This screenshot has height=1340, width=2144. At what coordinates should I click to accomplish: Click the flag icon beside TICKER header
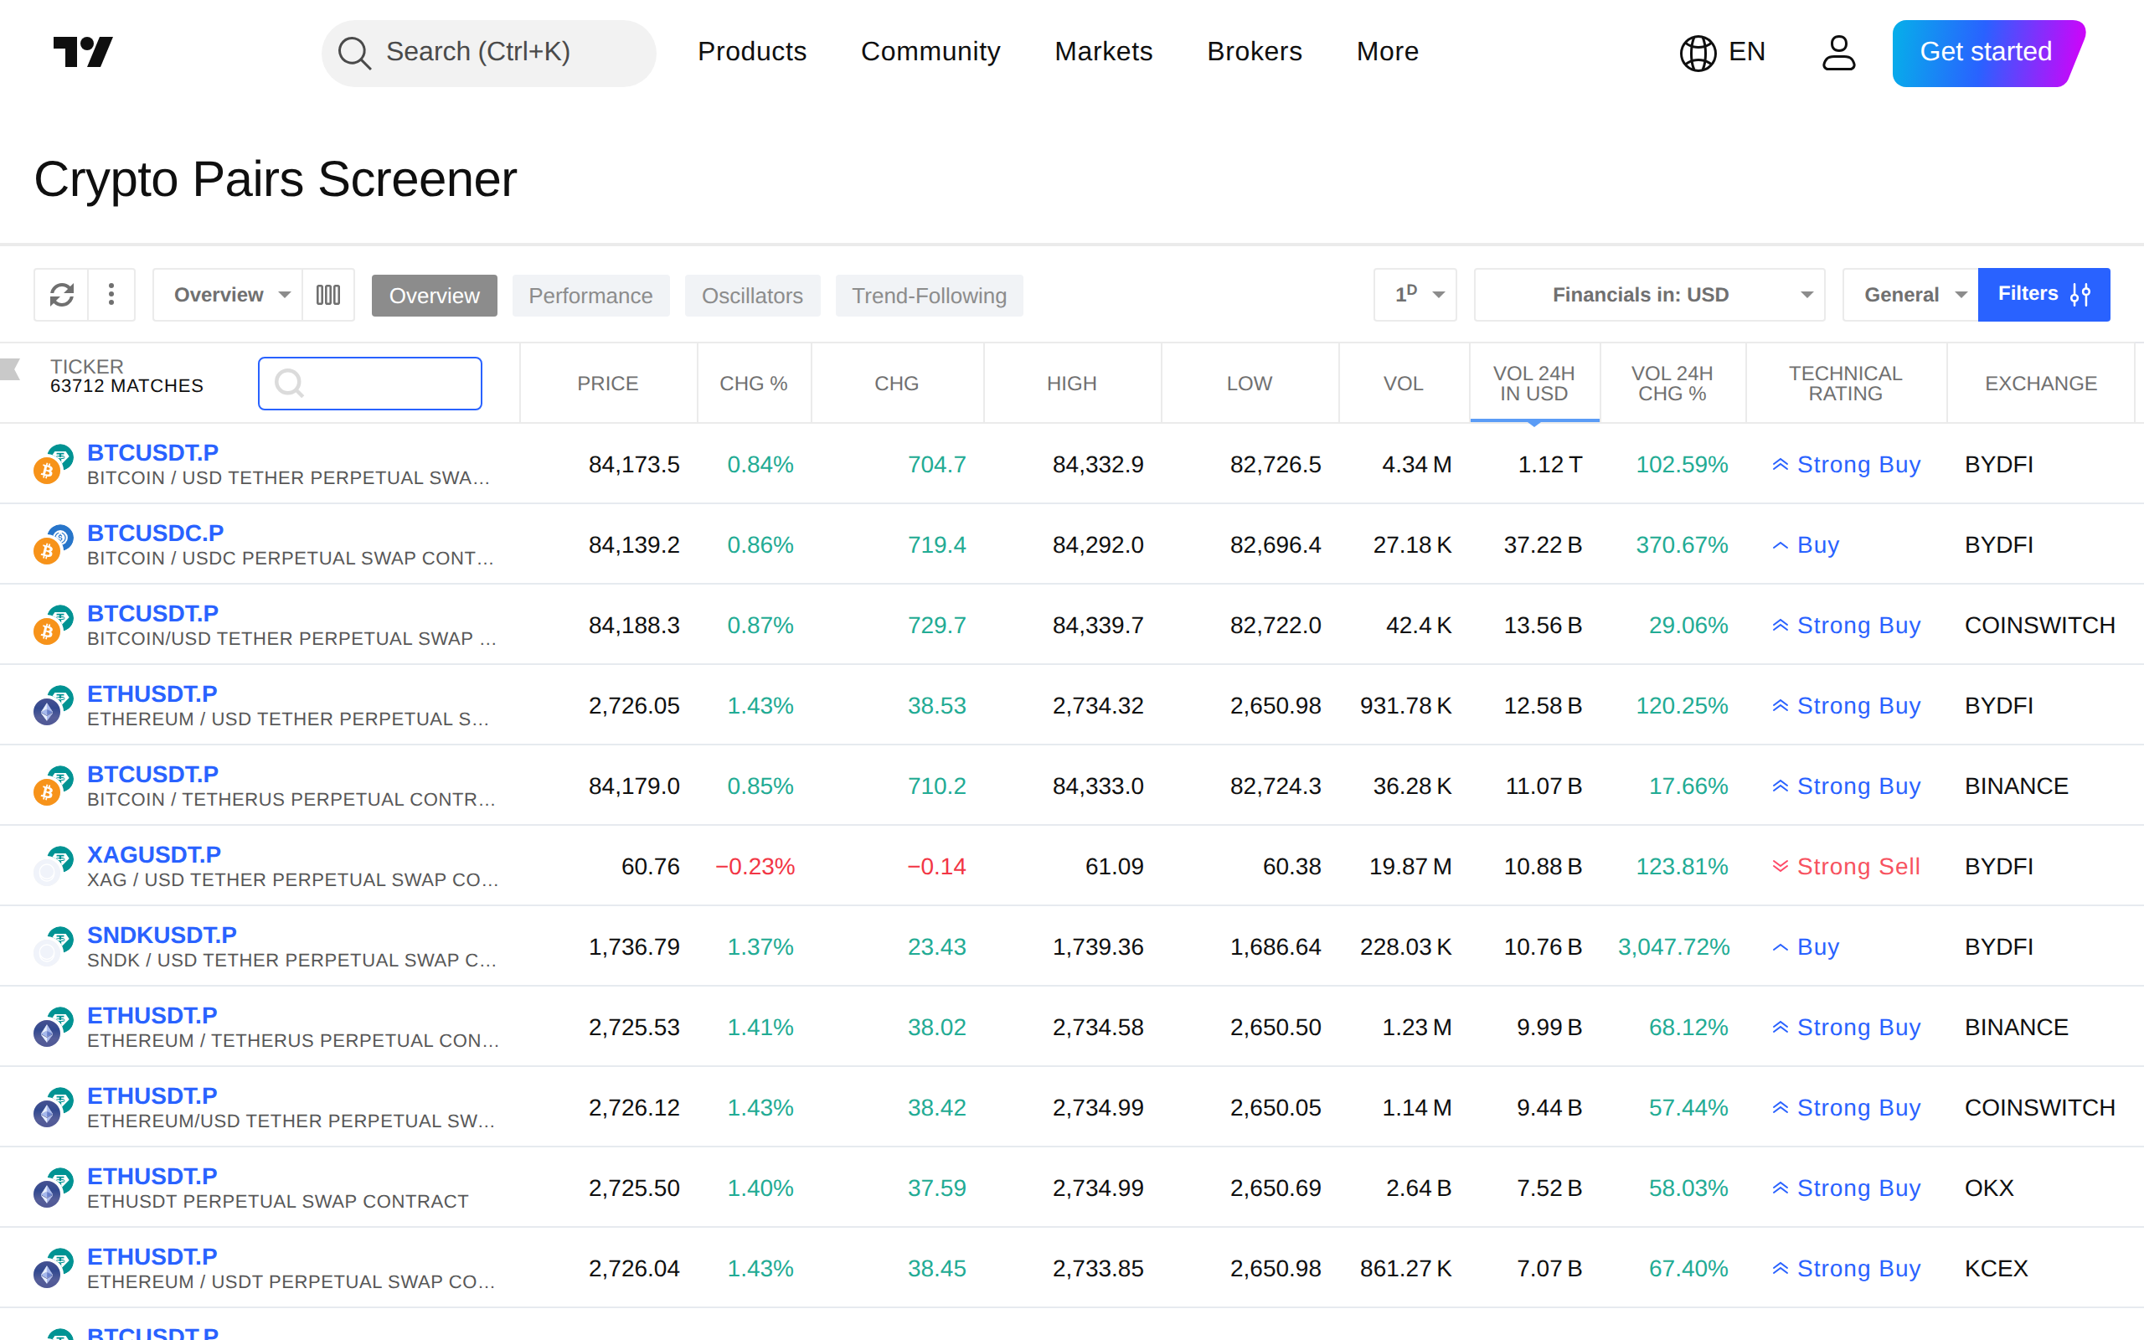11,368
